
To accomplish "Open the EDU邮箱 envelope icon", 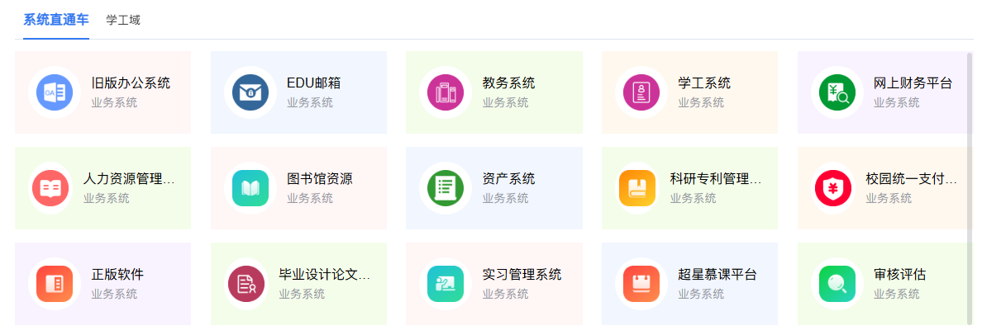I will point(250,92).
